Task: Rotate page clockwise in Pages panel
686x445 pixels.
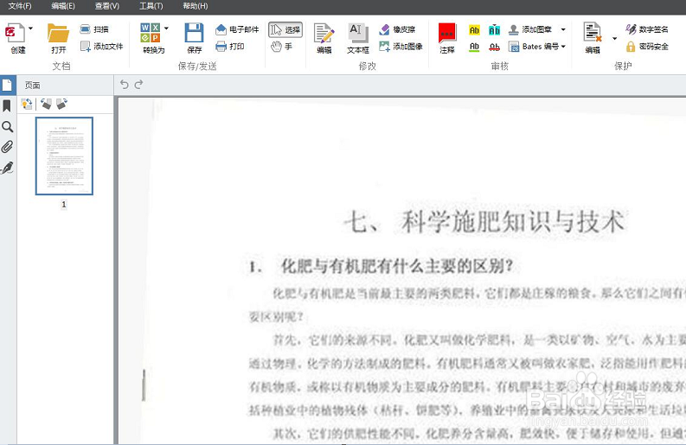Action: (x=61, y=104)
